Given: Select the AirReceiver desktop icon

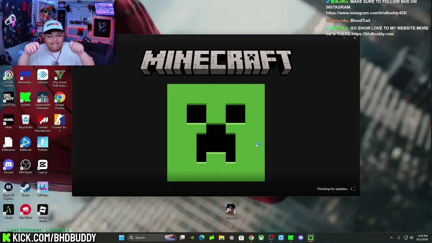Looking at the screenshot, I should 8,144.
